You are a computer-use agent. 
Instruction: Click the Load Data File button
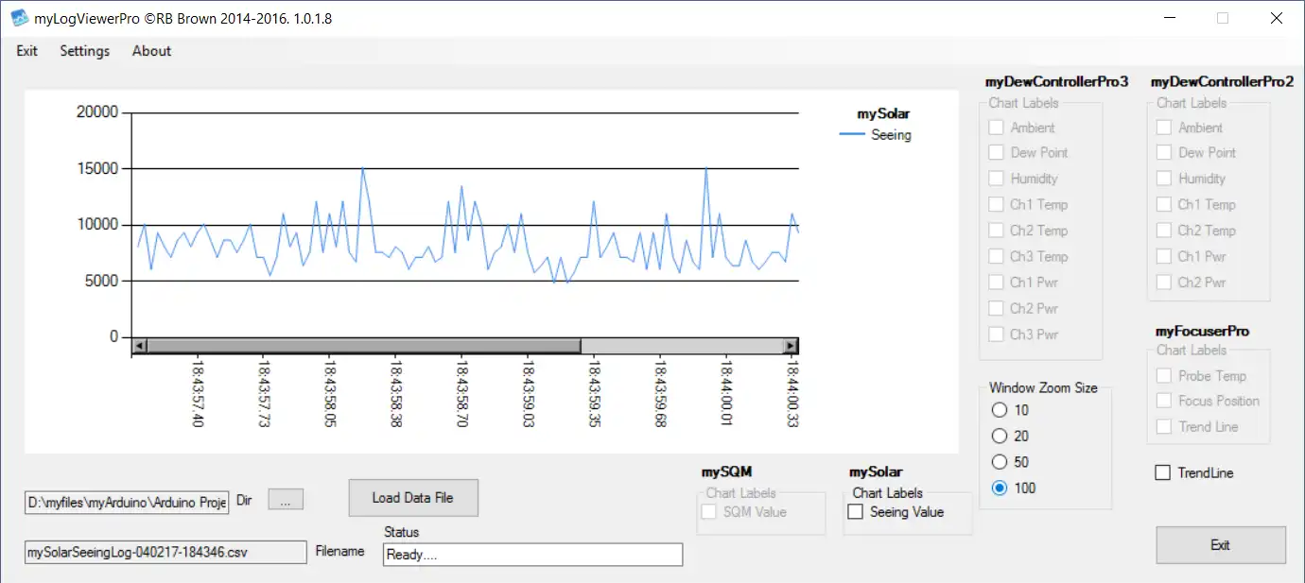click(412, 498)
